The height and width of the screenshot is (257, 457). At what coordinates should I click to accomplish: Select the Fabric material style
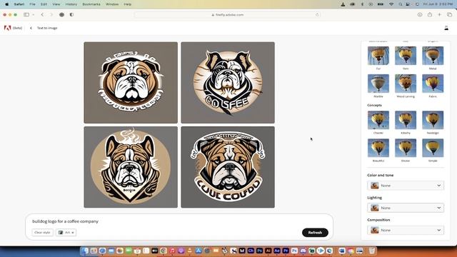click(x=433, y=84)
